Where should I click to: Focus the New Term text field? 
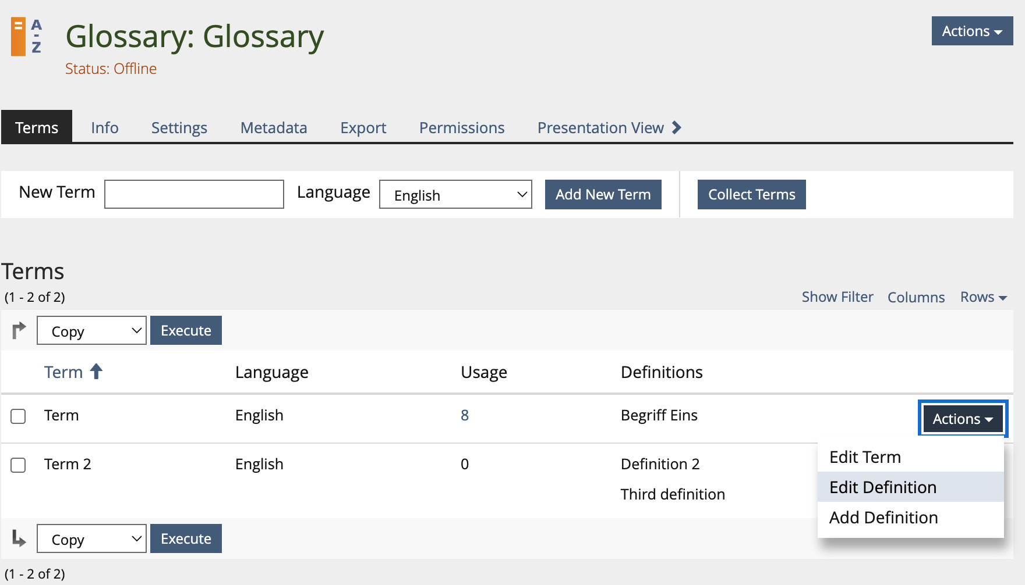(194, 194)
